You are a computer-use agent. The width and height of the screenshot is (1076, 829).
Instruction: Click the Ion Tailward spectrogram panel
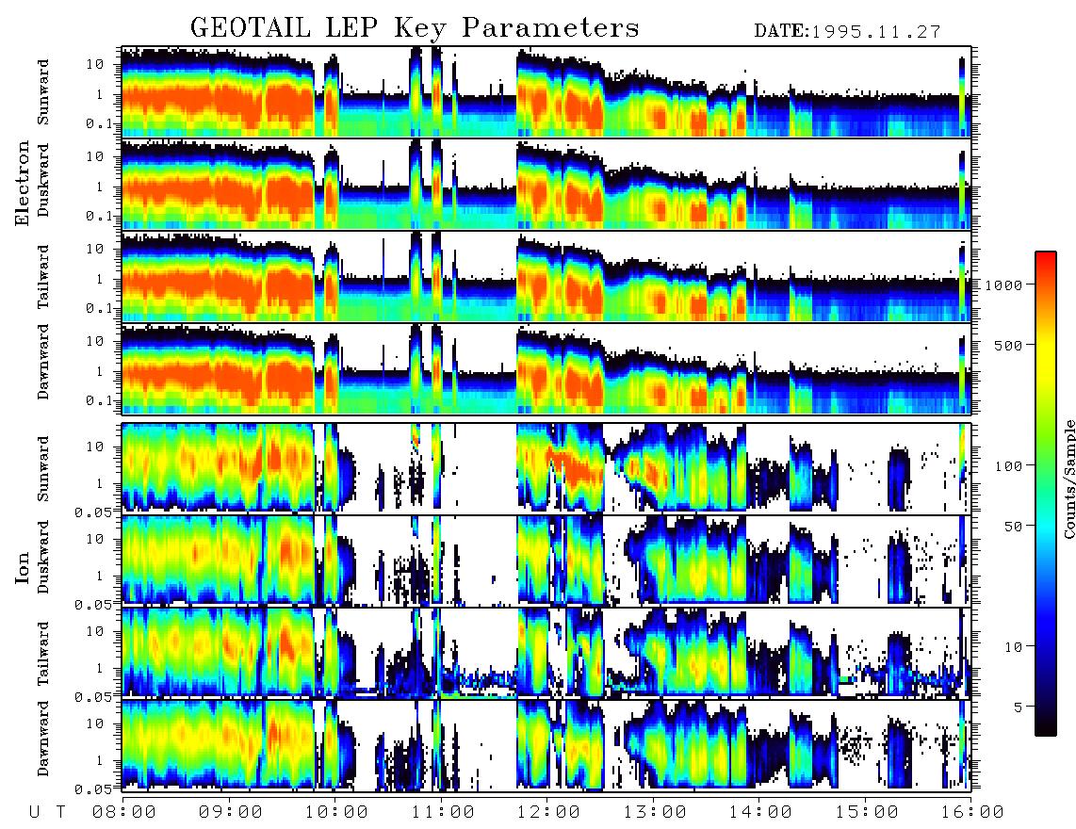546,653
